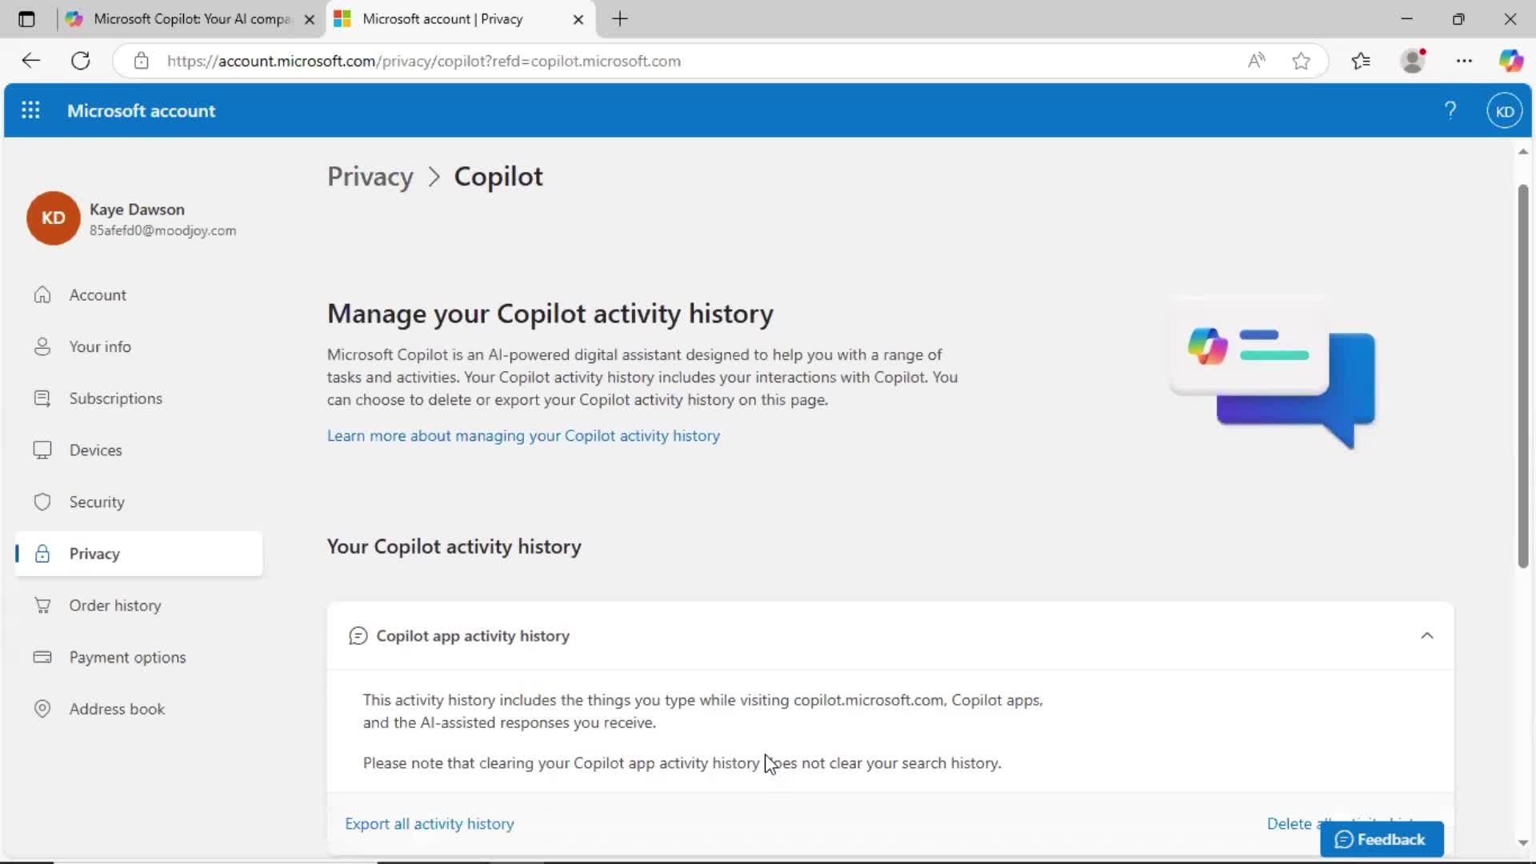The image size is (1536, 864).
Task: Click the scrollbar up arrow
Action: pos(1522,151)
